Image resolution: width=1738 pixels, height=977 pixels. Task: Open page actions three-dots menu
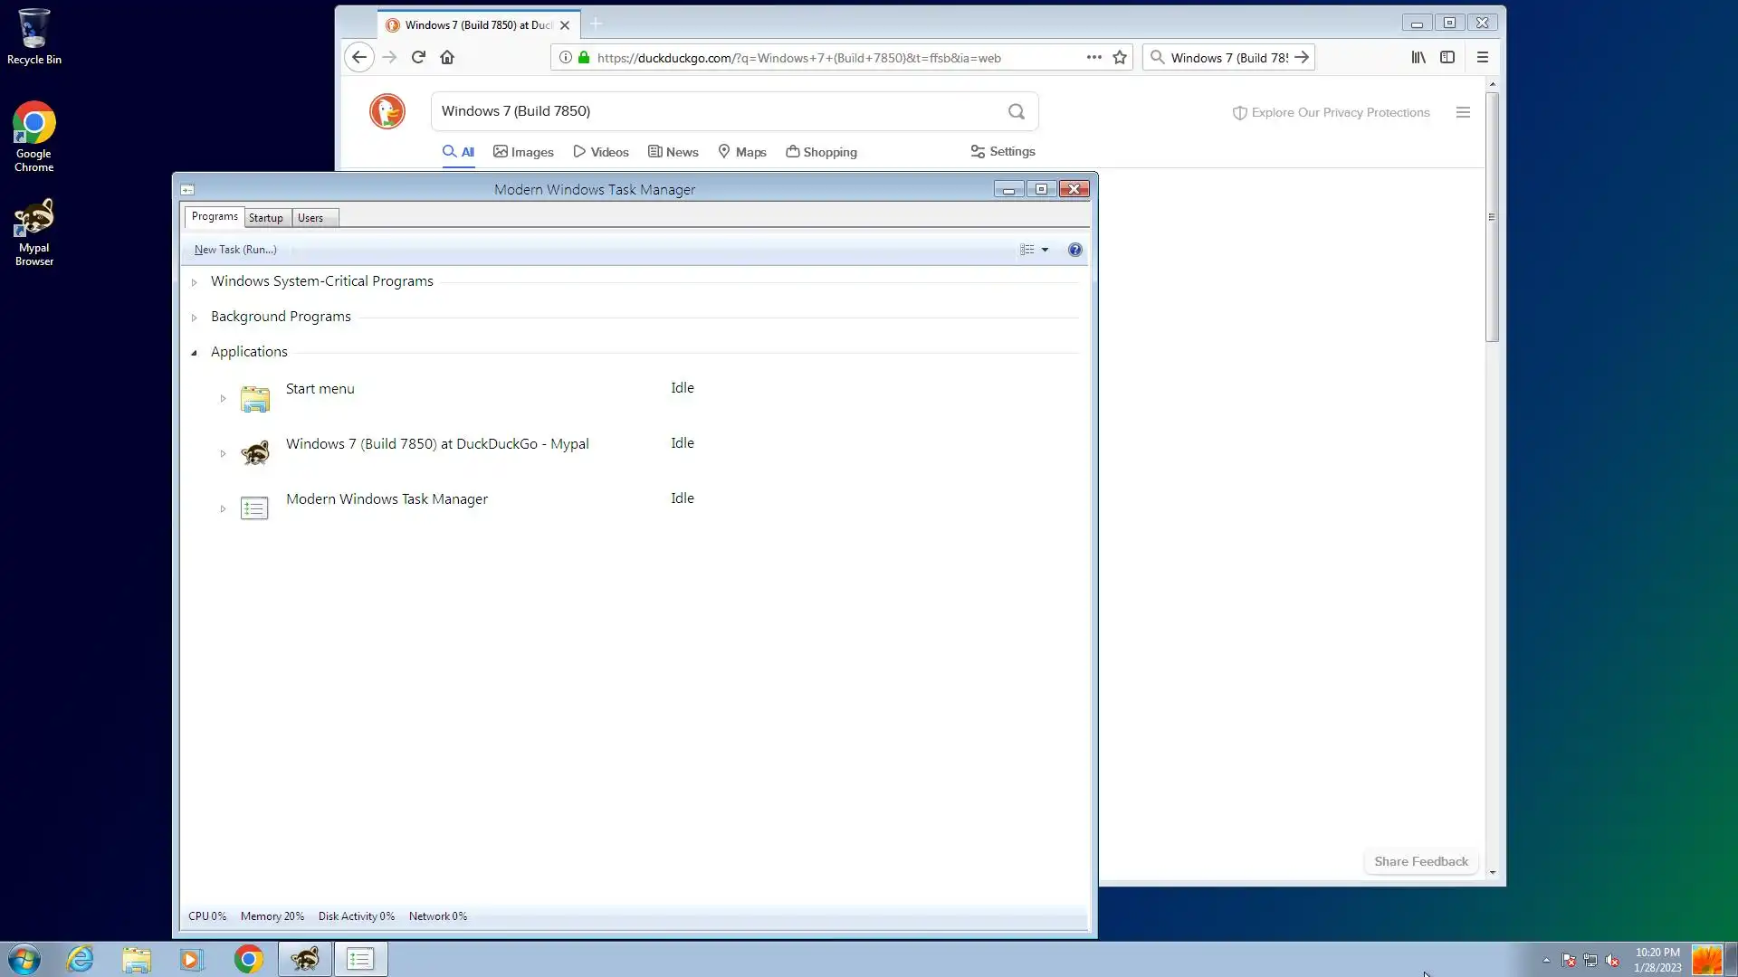click(x=1093, y=57)
